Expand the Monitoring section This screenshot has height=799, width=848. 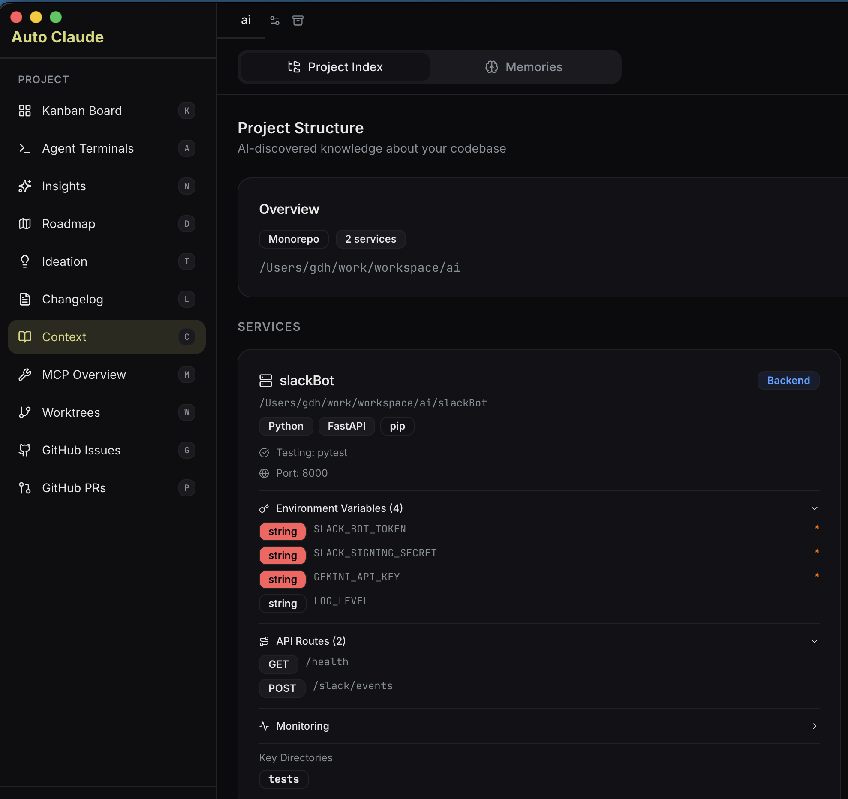pyautogui.click(x=814, y=726)
